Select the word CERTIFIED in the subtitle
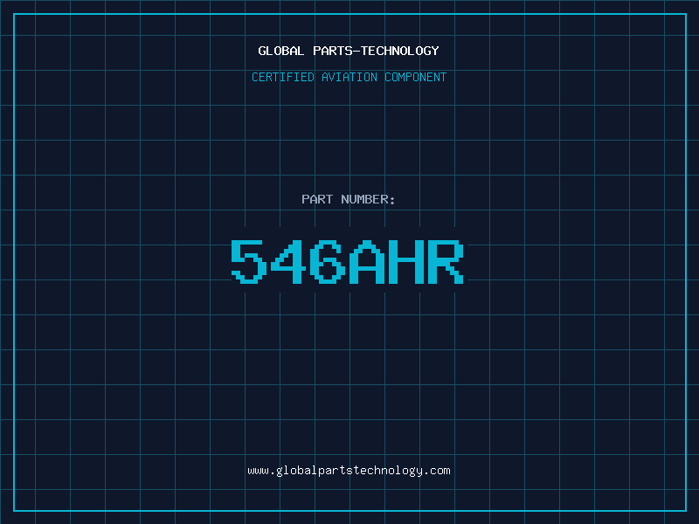This screenshot has height=524, width=699. (283, 77)
